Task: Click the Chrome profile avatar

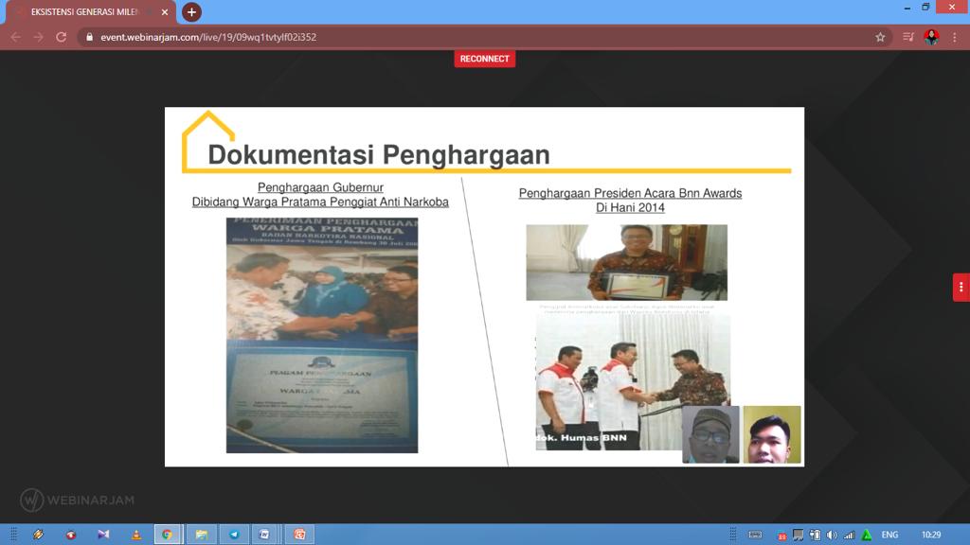Action: (932, 37)
